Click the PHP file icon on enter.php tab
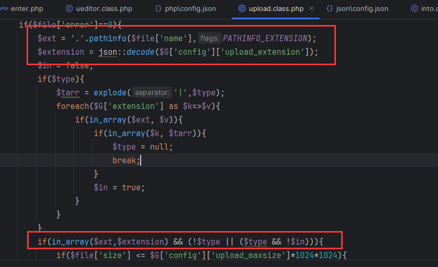This screenshot has width=438, height=267. [x=4, y=9]
